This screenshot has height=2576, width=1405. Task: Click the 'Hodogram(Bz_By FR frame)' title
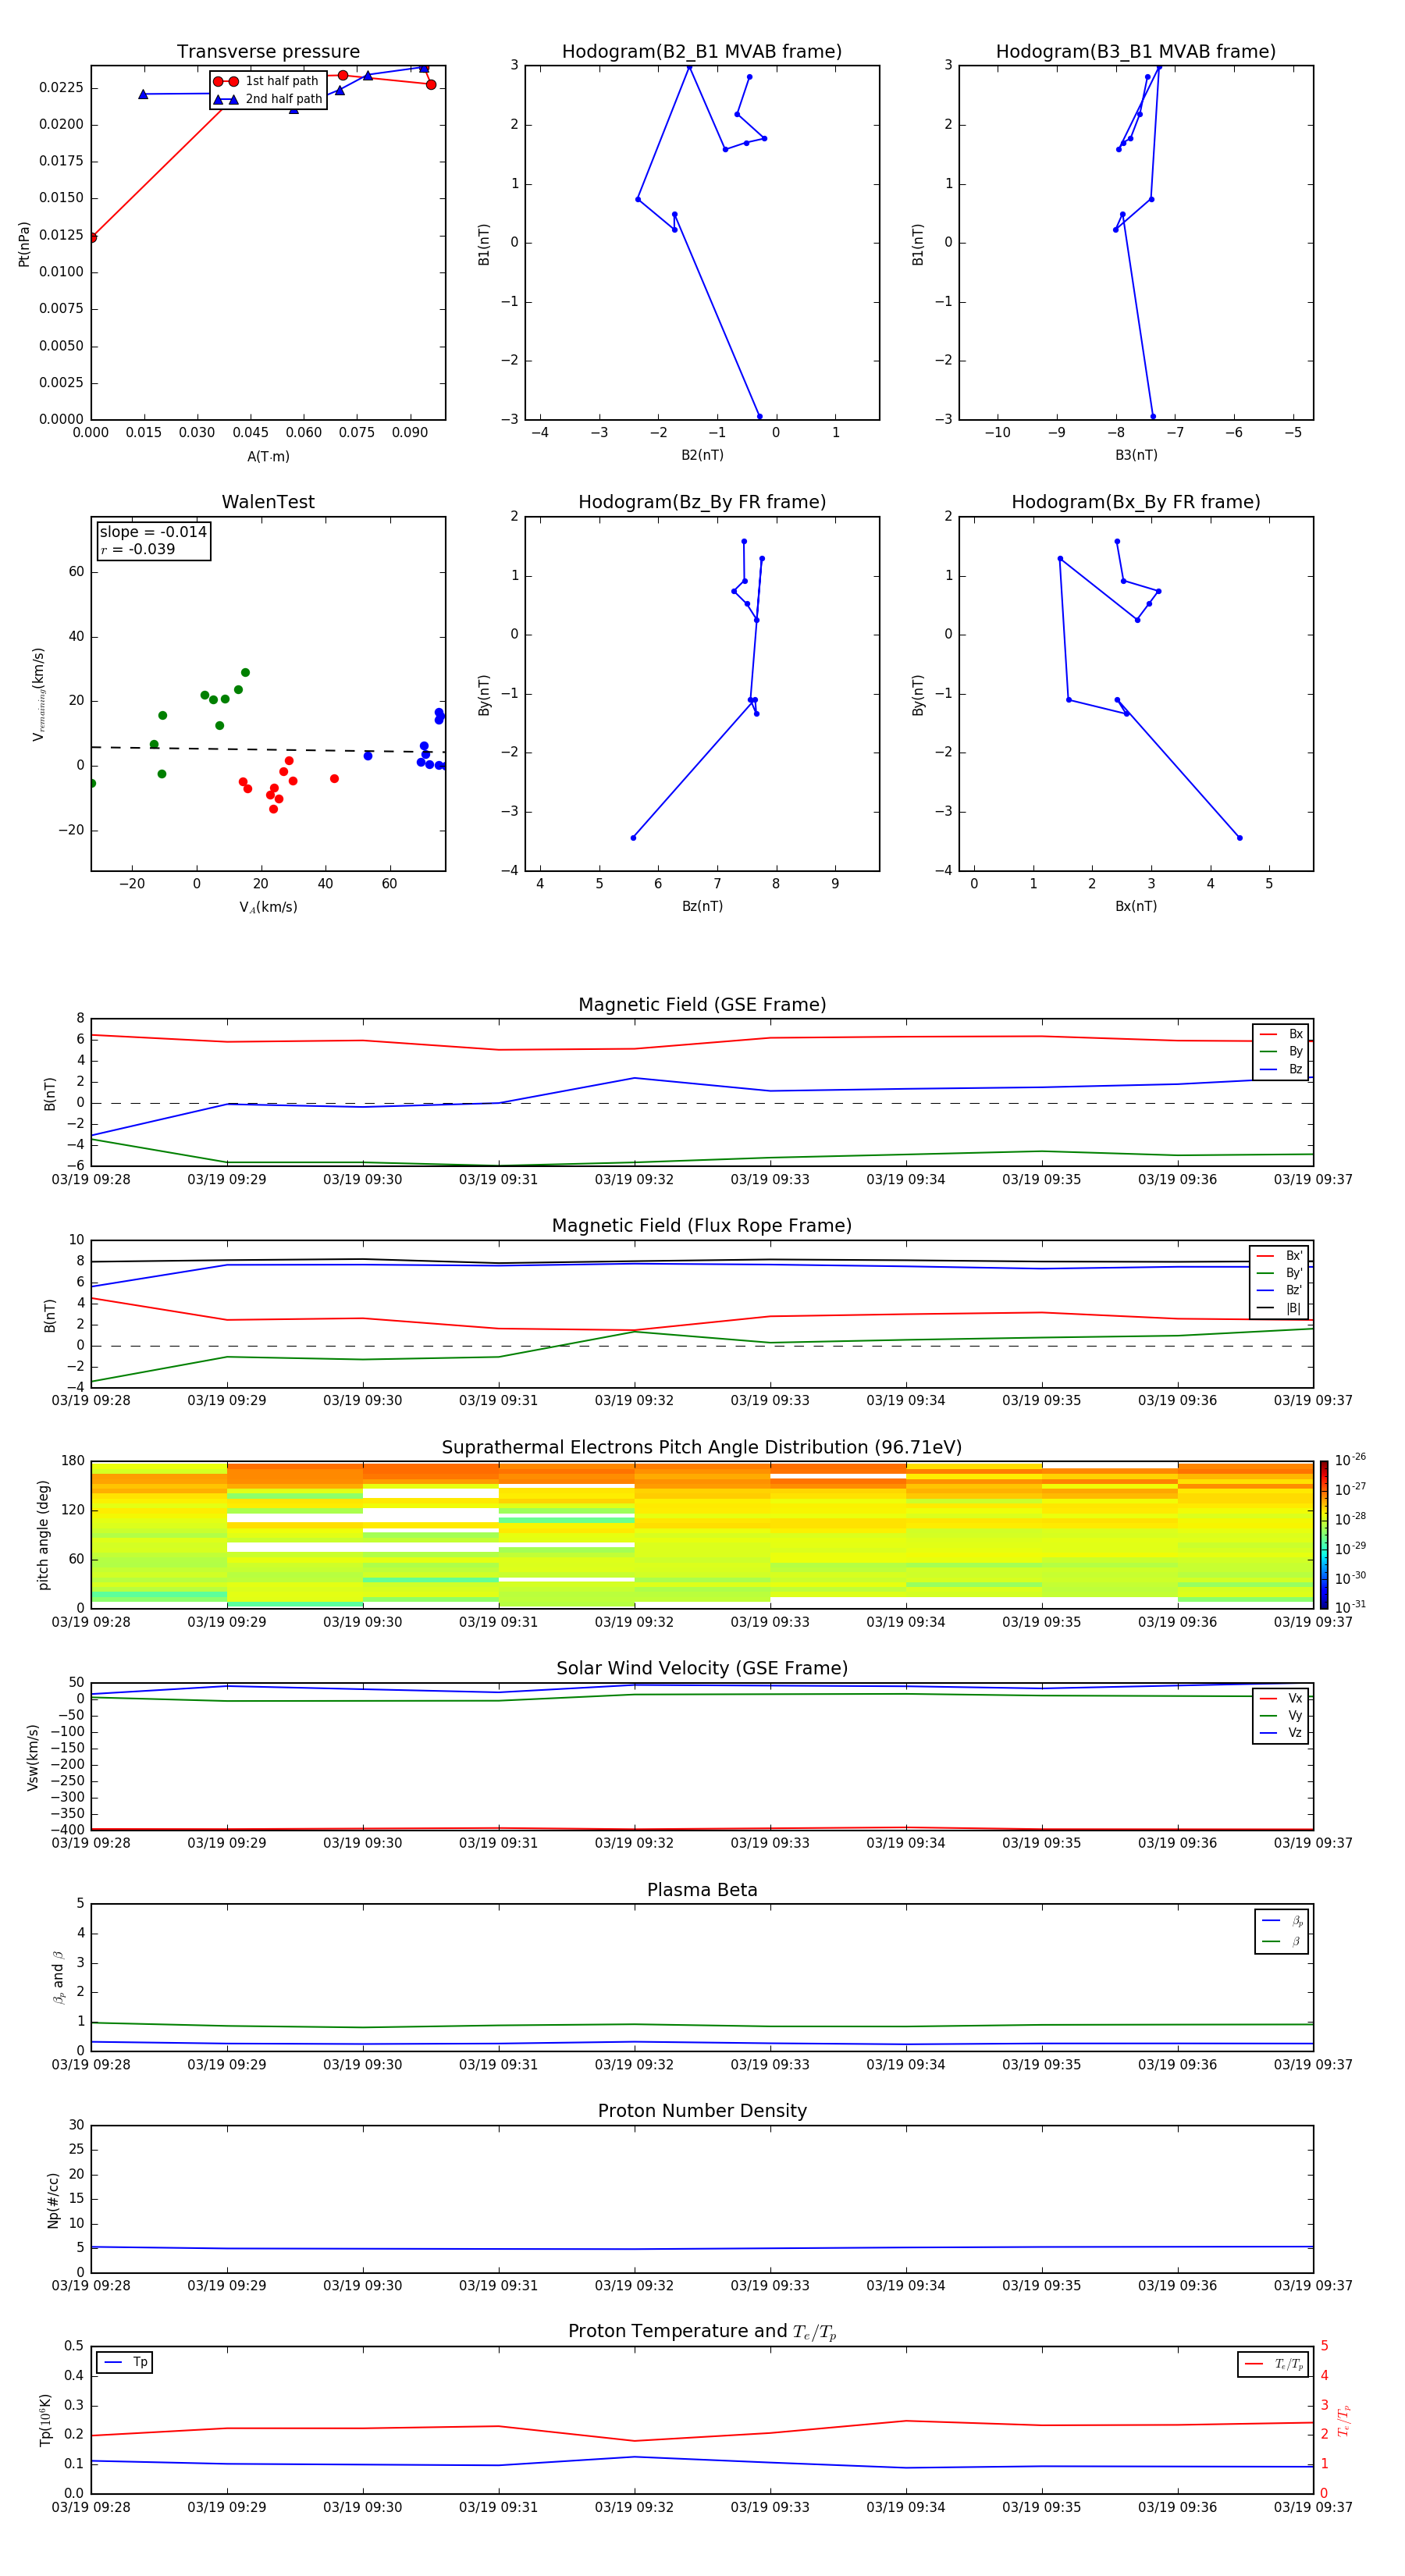click(702, 502)
